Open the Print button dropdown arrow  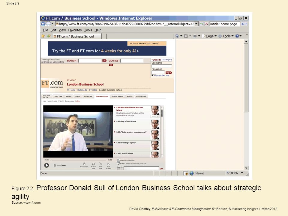(x=199, y=36)
